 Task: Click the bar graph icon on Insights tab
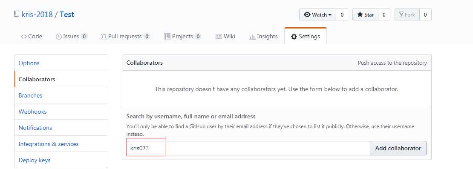coord(252,37)
